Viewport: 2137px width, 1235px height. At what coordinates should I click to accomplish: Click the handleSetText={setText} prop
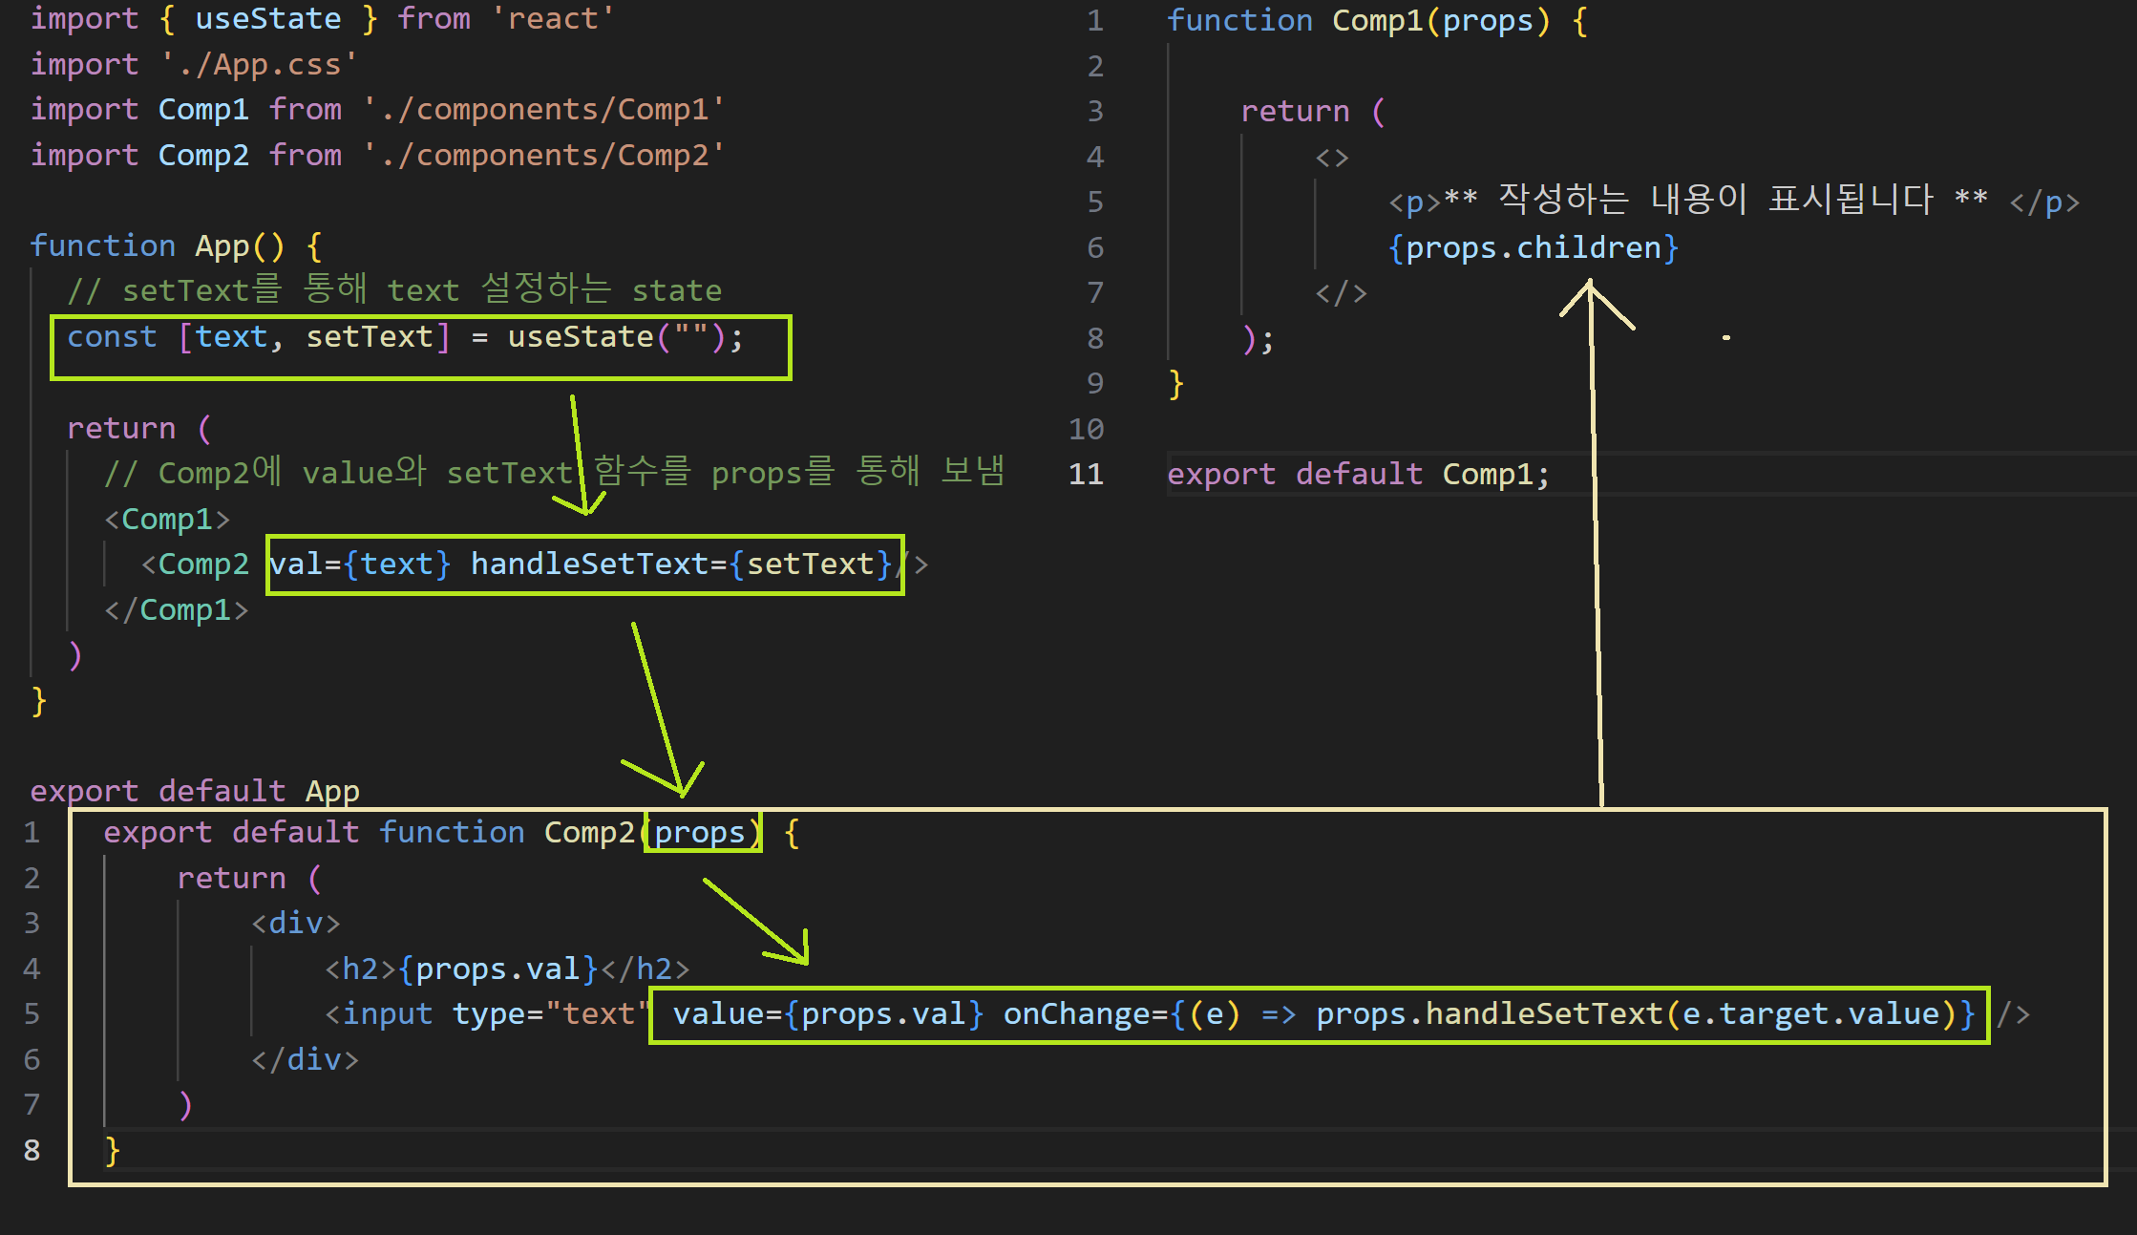[x=682, y=564]
